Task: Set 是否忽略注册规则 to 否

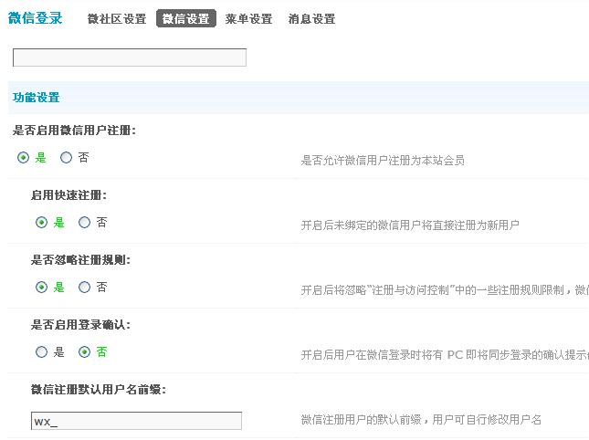Action: coord(84,288)
